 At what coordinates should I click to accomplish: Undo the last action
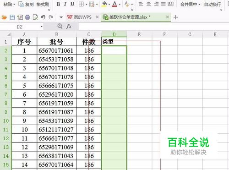(43, 17)
